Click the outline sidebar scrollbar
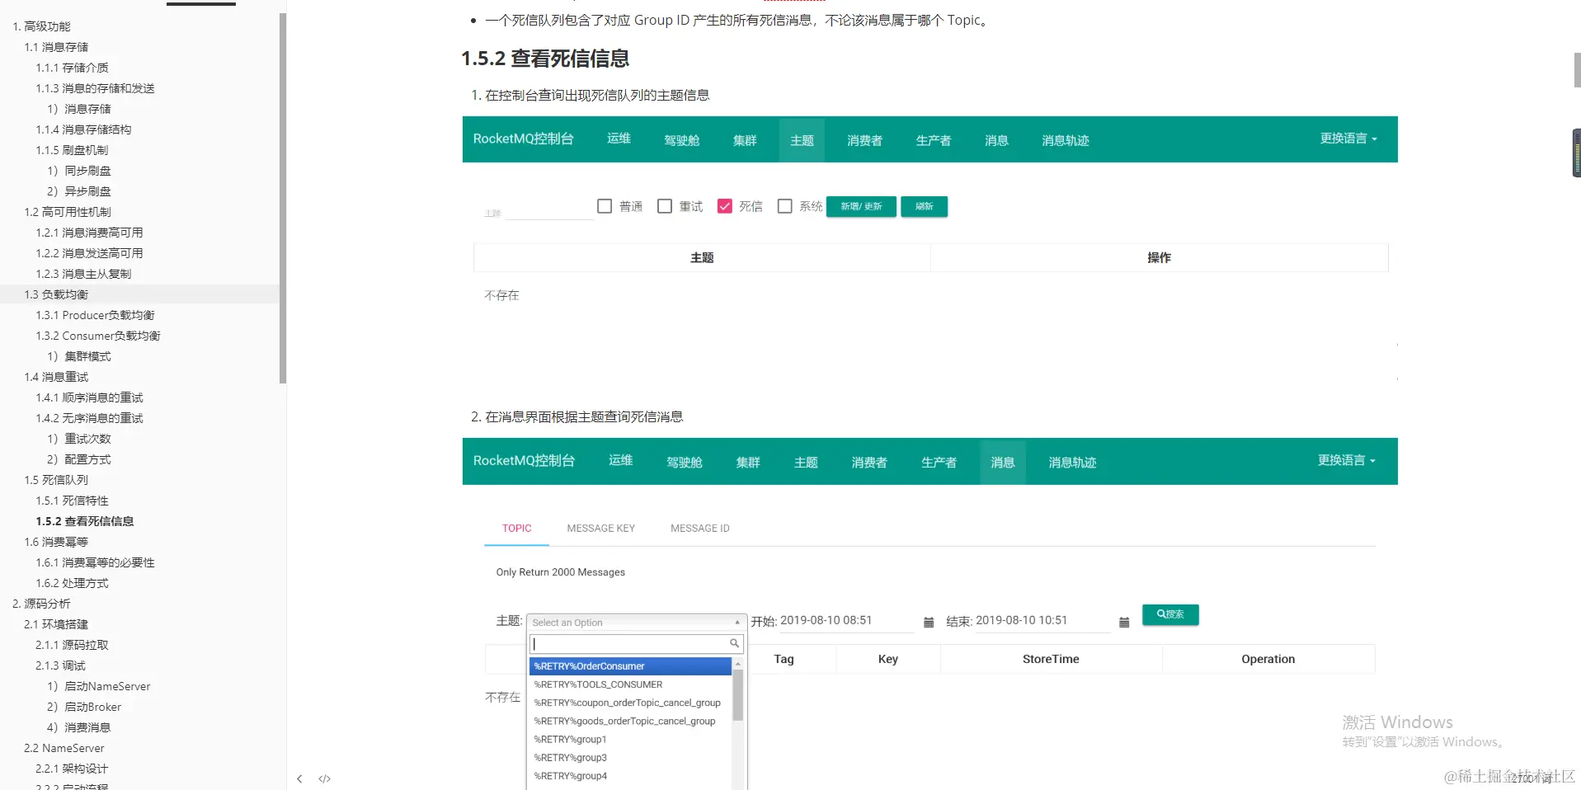Image resolution: width=1581 pixels, height=790 pixels. point(283,198)
